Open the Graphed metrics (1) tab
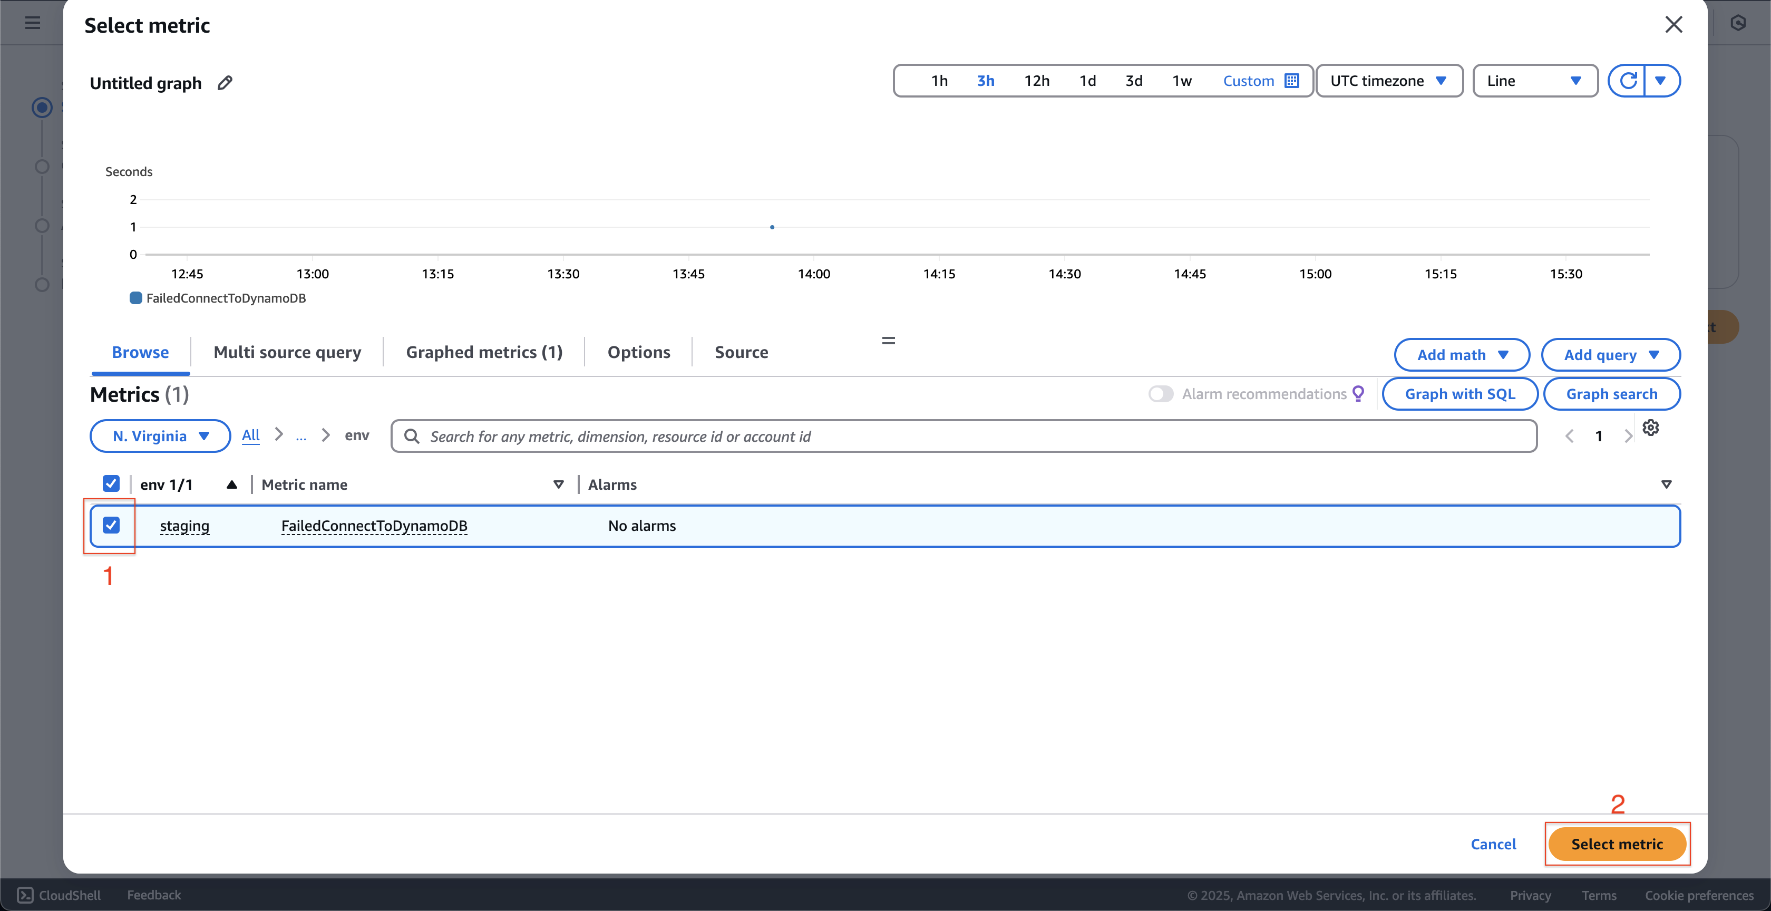Screen dimensions: 1771x911 484,352
